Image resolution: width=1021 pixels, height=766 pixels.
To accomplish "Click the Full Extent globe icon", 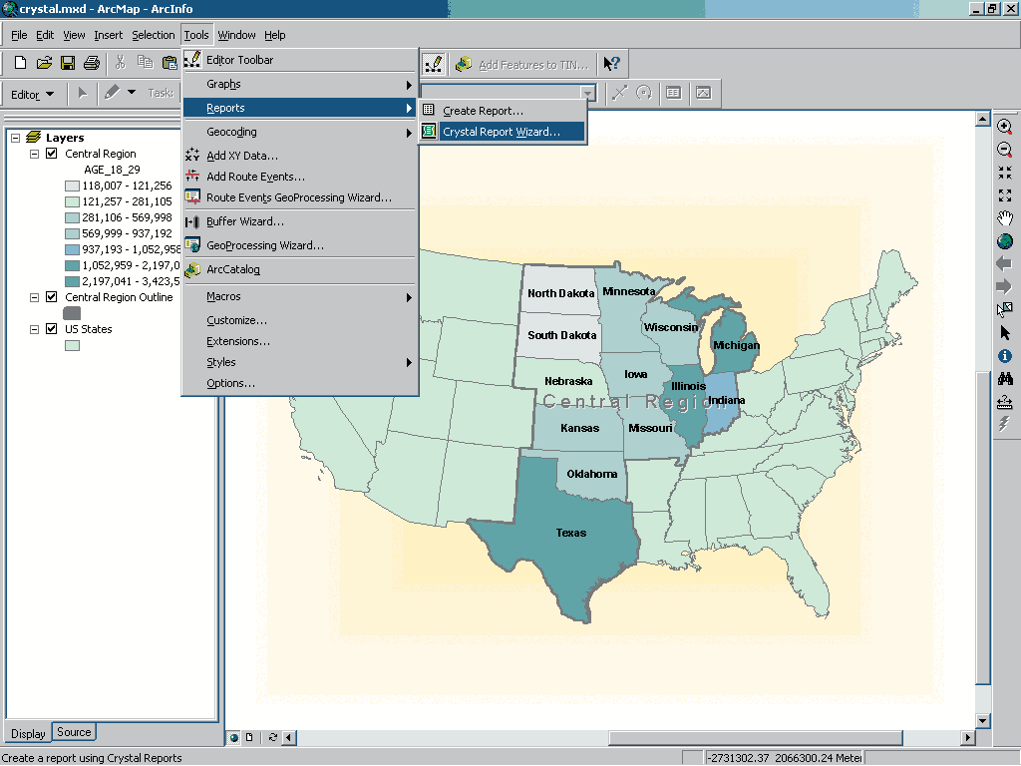I will coord(1005,241).
